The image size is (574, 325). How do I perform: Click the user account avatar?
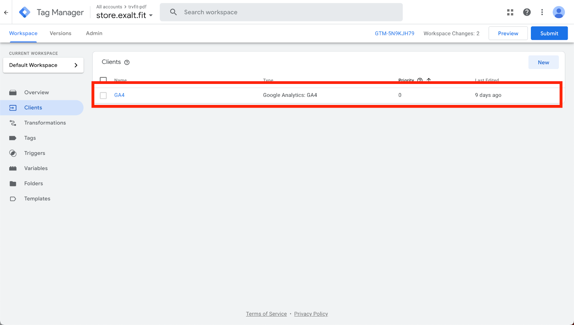point(559,12)
